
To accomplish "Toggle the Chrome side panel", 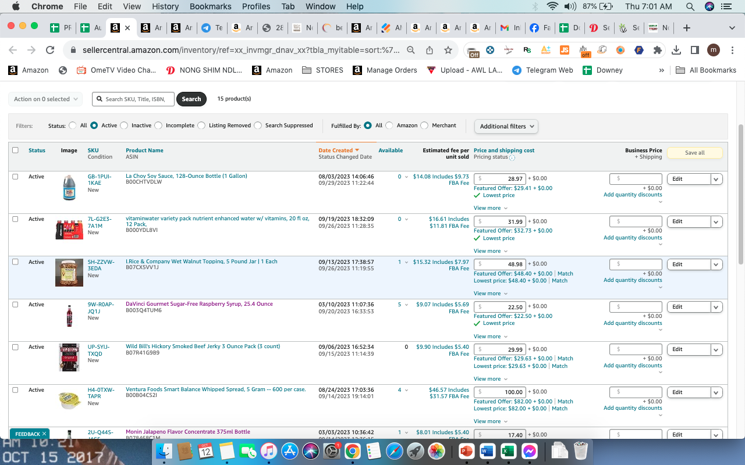I will [x=695, y=51].
